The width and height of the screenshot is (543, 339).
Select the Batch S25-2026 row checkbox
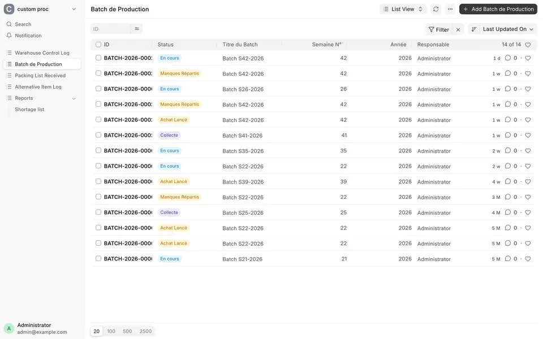pyautogui.click(x=98, y=212)
